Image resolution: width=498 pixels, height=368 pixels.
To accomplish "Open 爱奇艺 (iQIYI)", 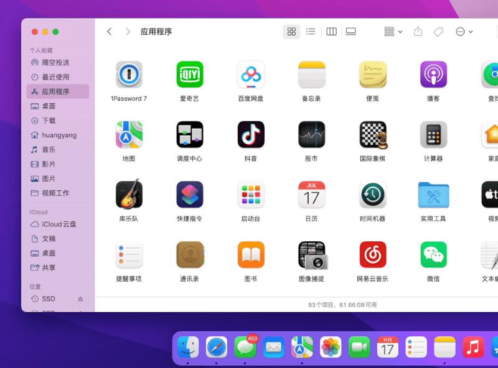I will (x=189, y=75).
